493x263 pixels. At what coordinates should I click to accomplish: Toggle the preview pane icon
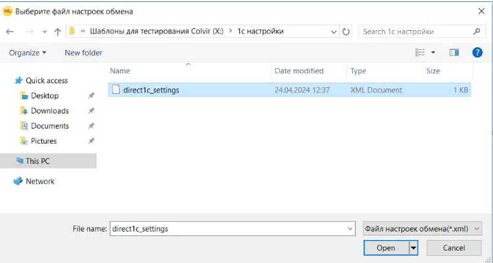coord(454,52)
